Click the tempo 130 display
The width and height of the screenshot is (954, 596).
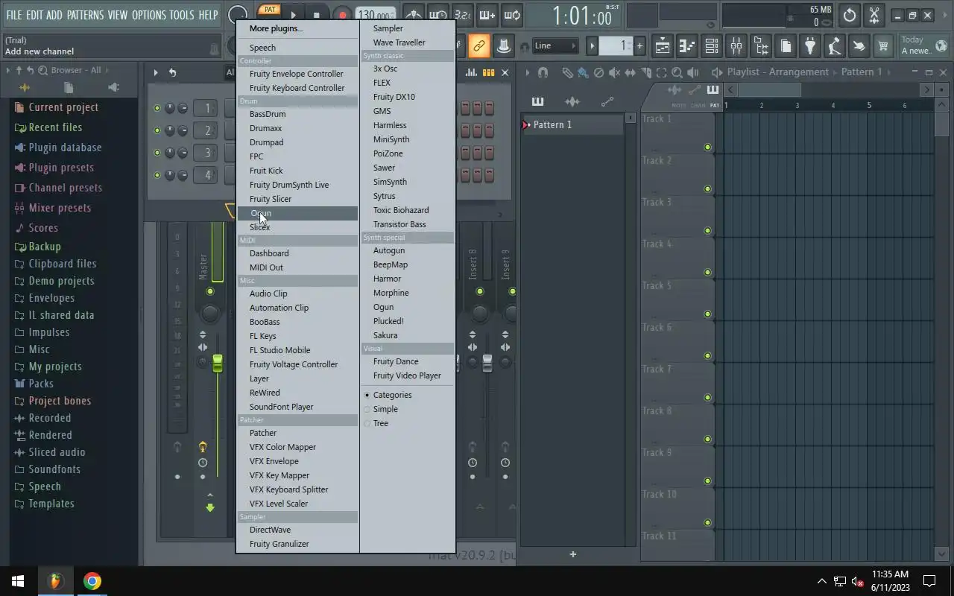(376, 15)
